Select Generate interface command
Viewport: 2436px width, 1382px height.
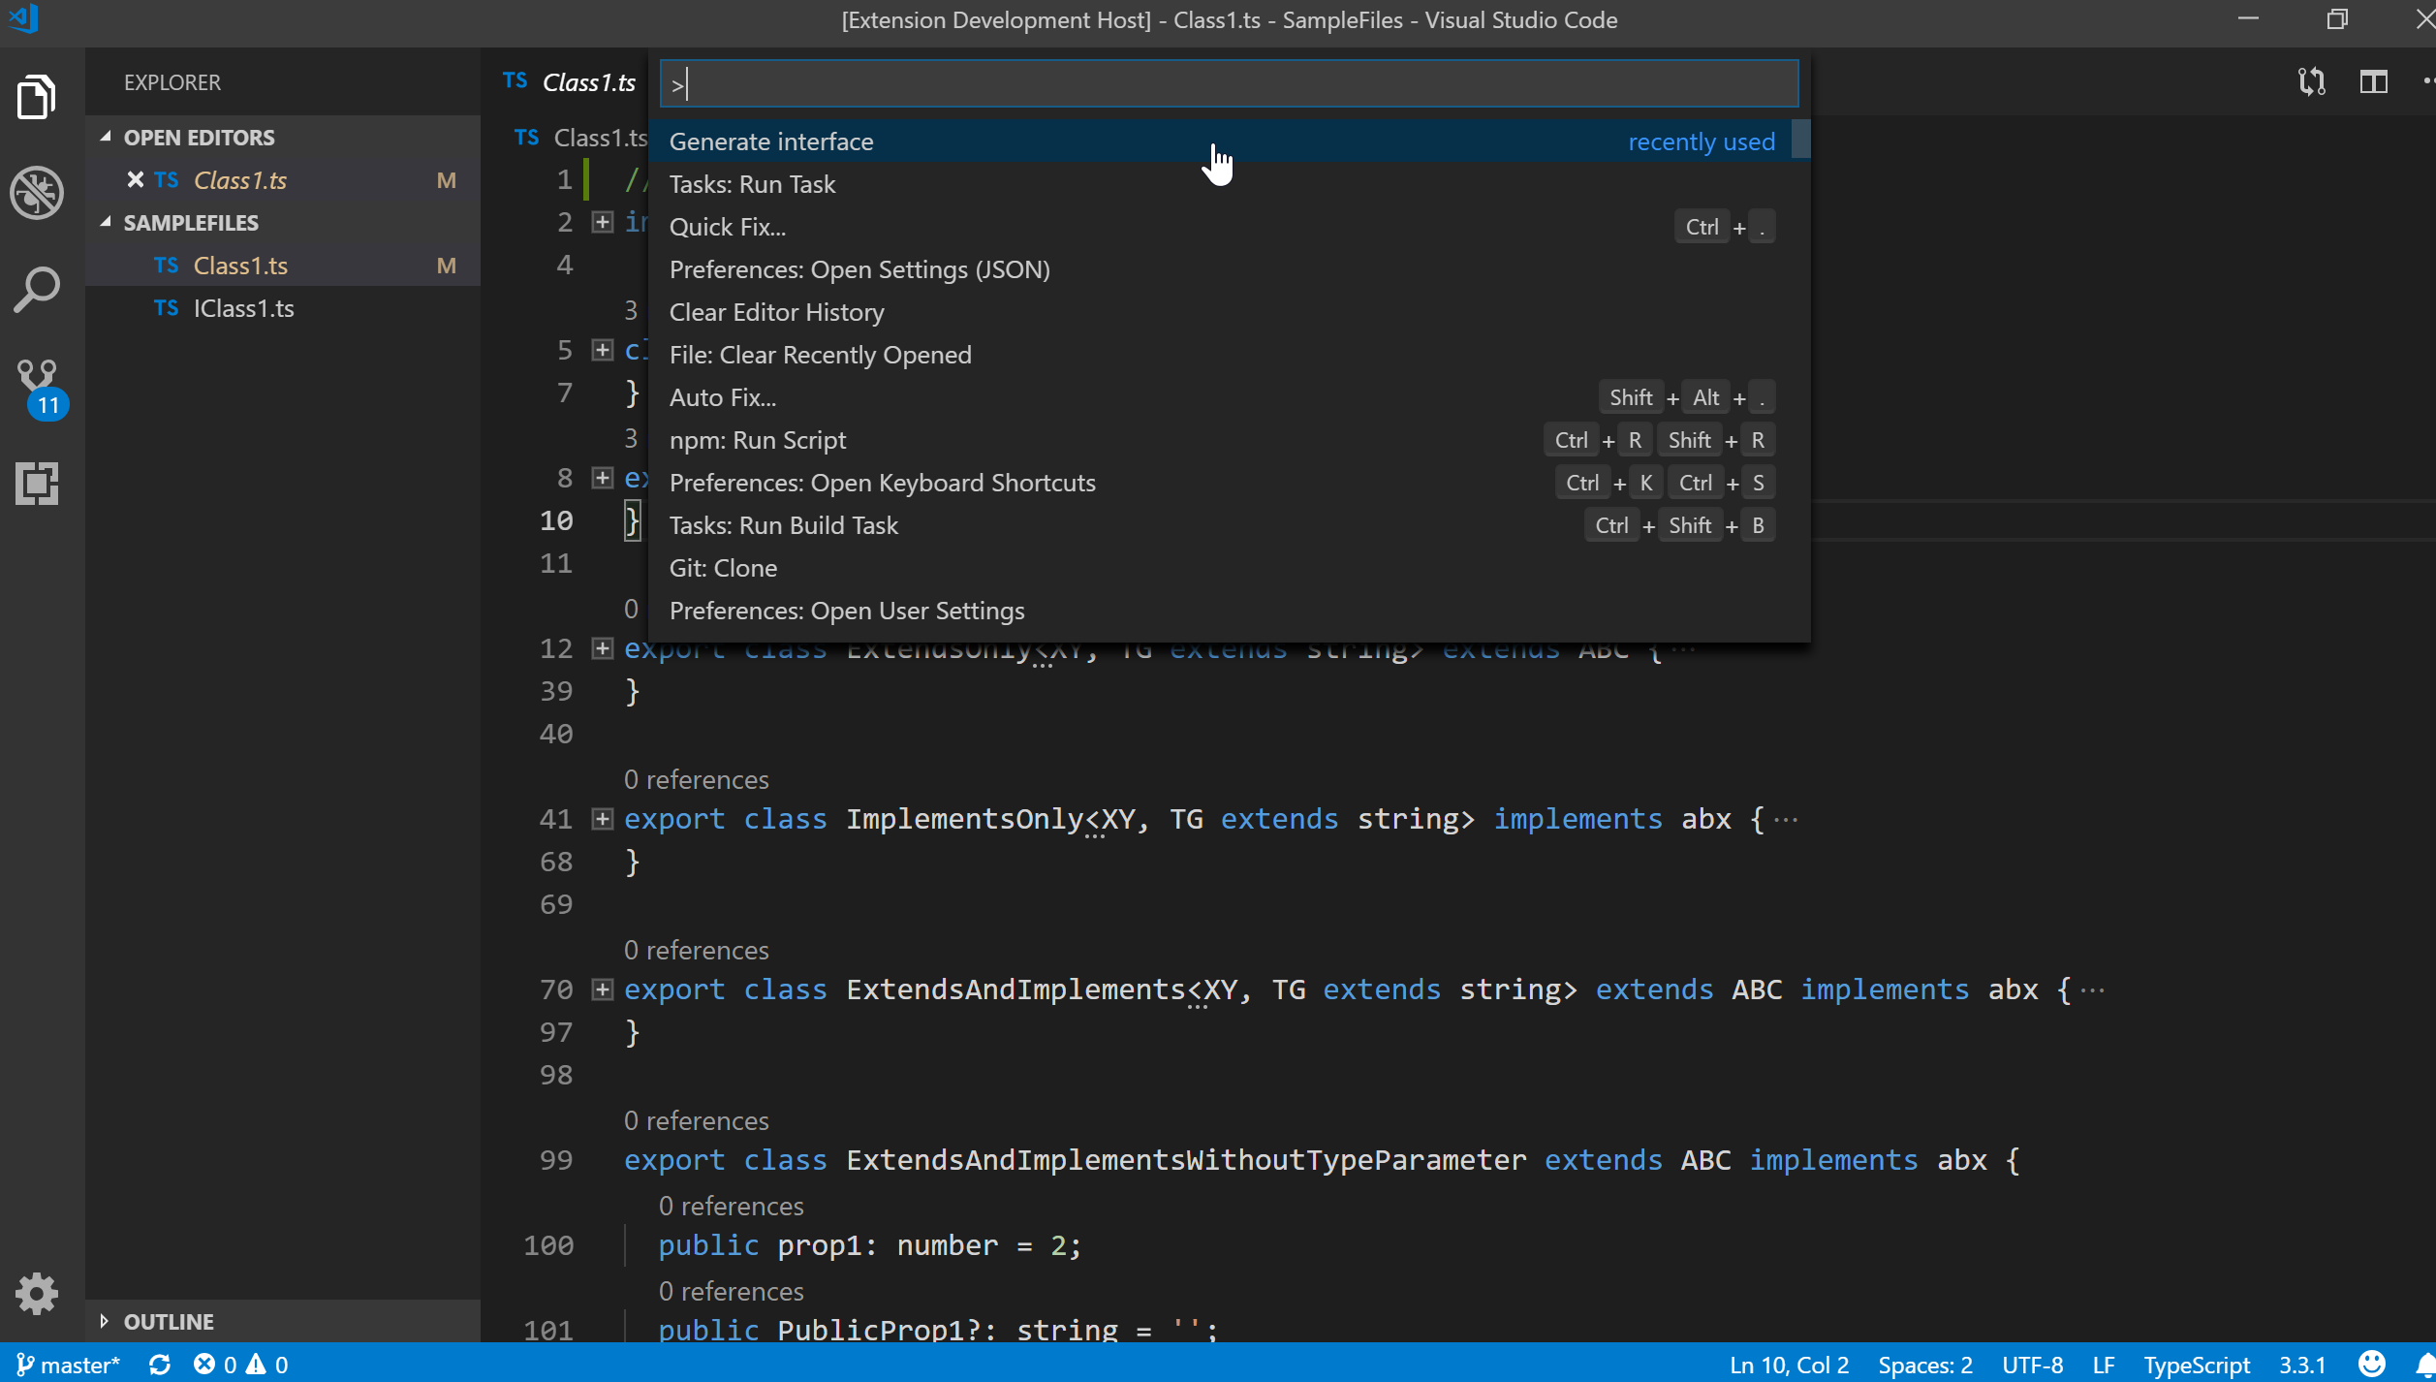(x=771, y=141)
